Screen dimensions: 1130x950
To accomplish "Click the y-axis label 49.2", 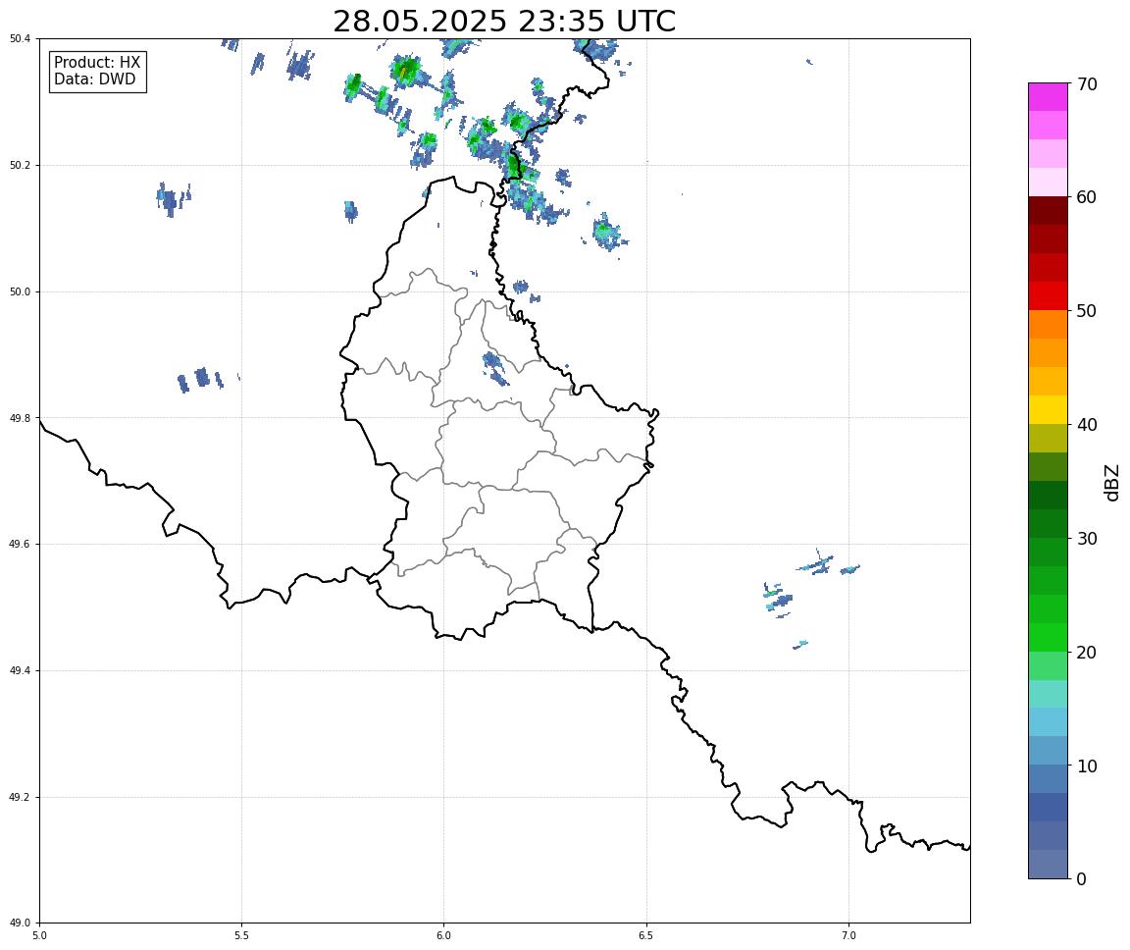I will point(21,797).
